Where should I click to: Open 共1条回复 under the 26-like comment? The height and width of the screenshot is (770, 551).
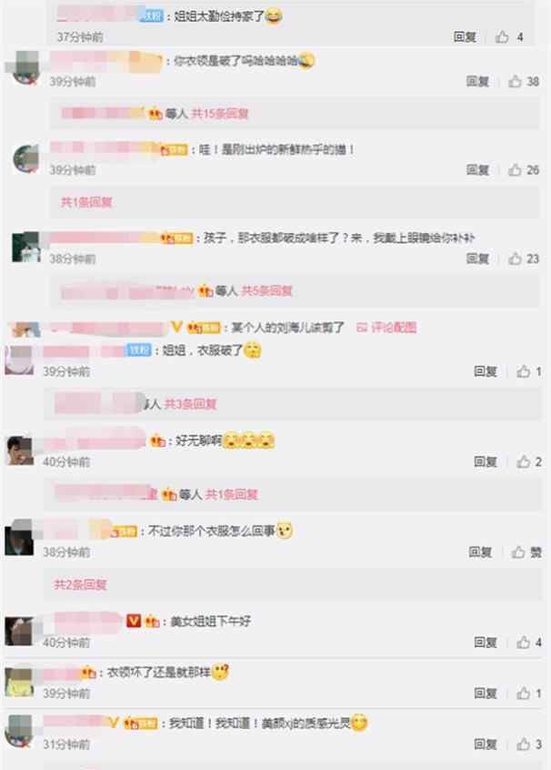coord(86,202)
